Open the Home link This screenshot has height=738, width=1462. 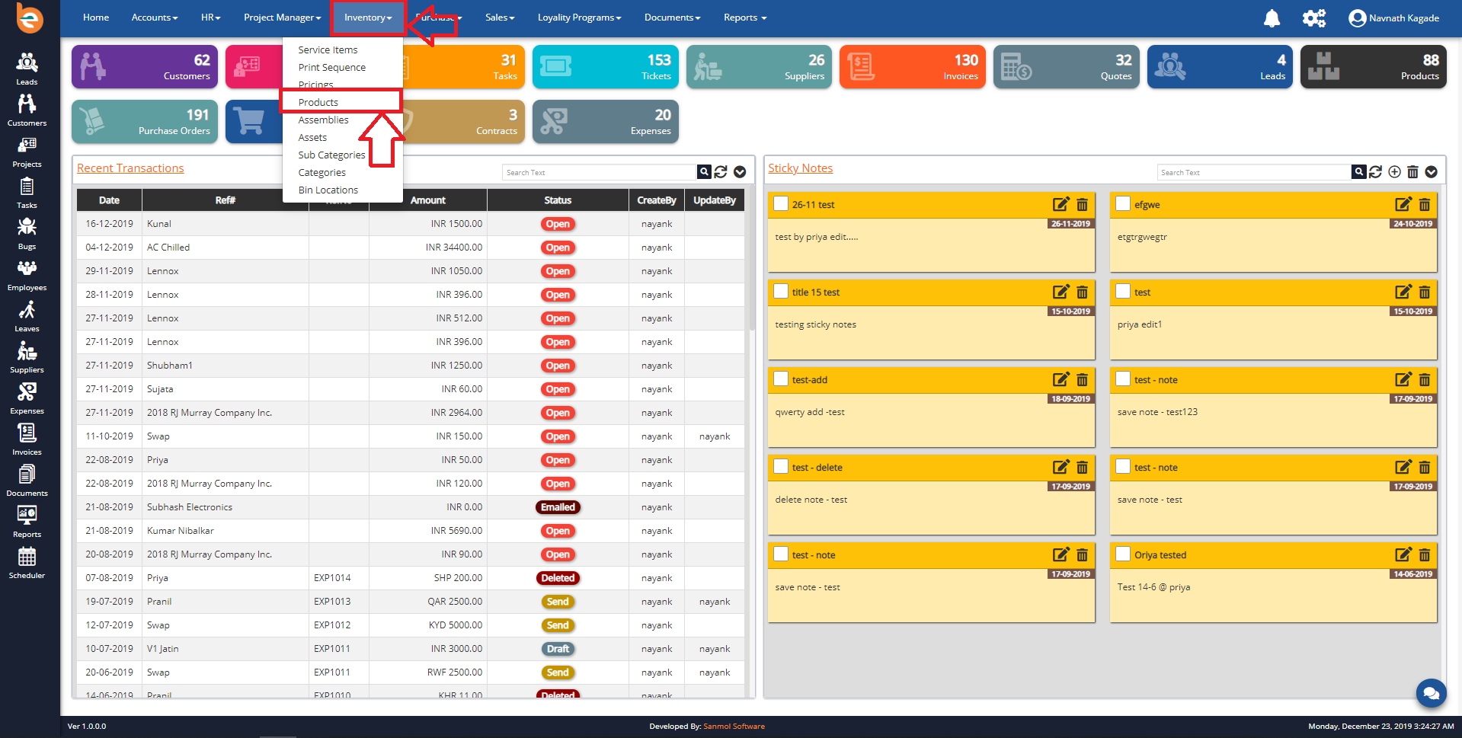click(96, 18)
